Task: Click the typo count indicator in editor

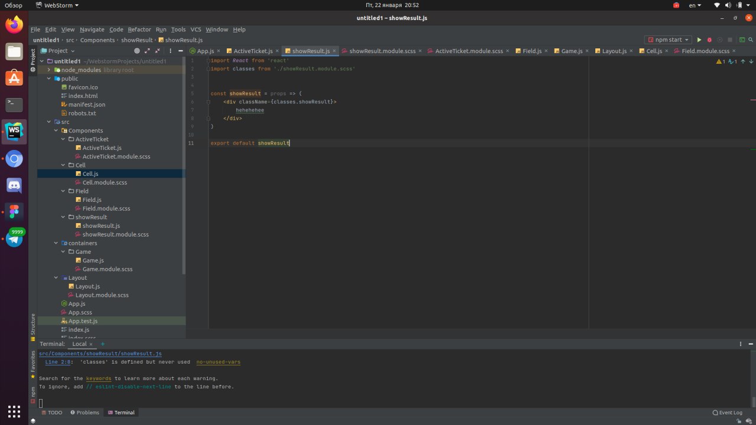Action: 732,61
